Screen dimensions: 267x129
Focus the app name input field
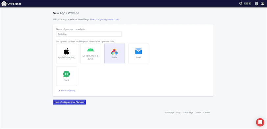coord(89,34)
